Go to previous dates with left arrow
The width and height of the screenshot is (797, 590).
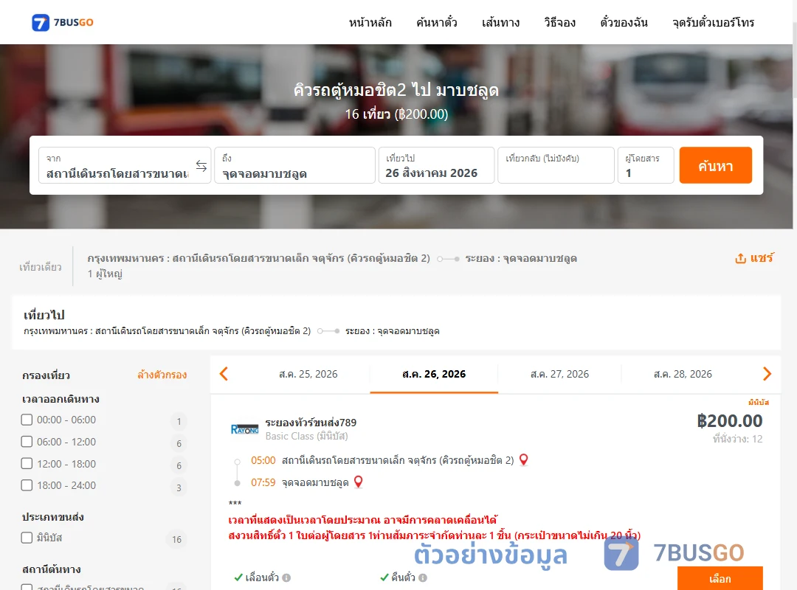(x=224, y=374)
